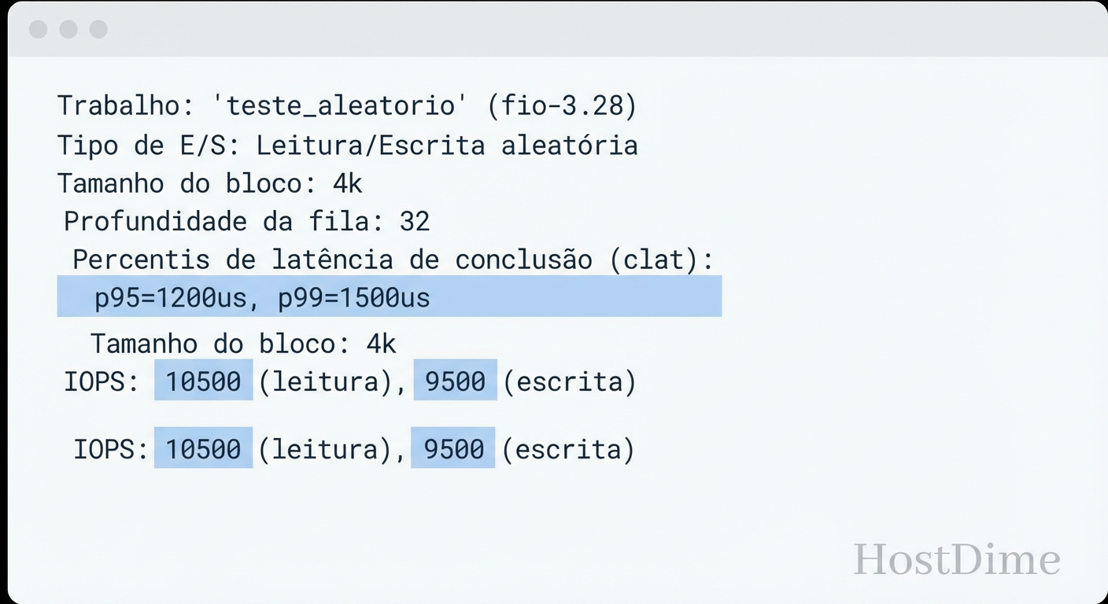Click the fio-3.28 version text
Screen dimensions: 1108x604
click(x=562, y=105)
